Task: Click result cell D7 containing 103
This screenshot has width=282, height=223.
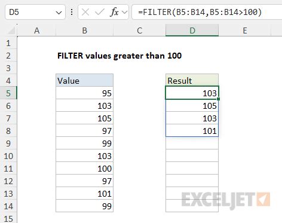Action: point(192,118)
